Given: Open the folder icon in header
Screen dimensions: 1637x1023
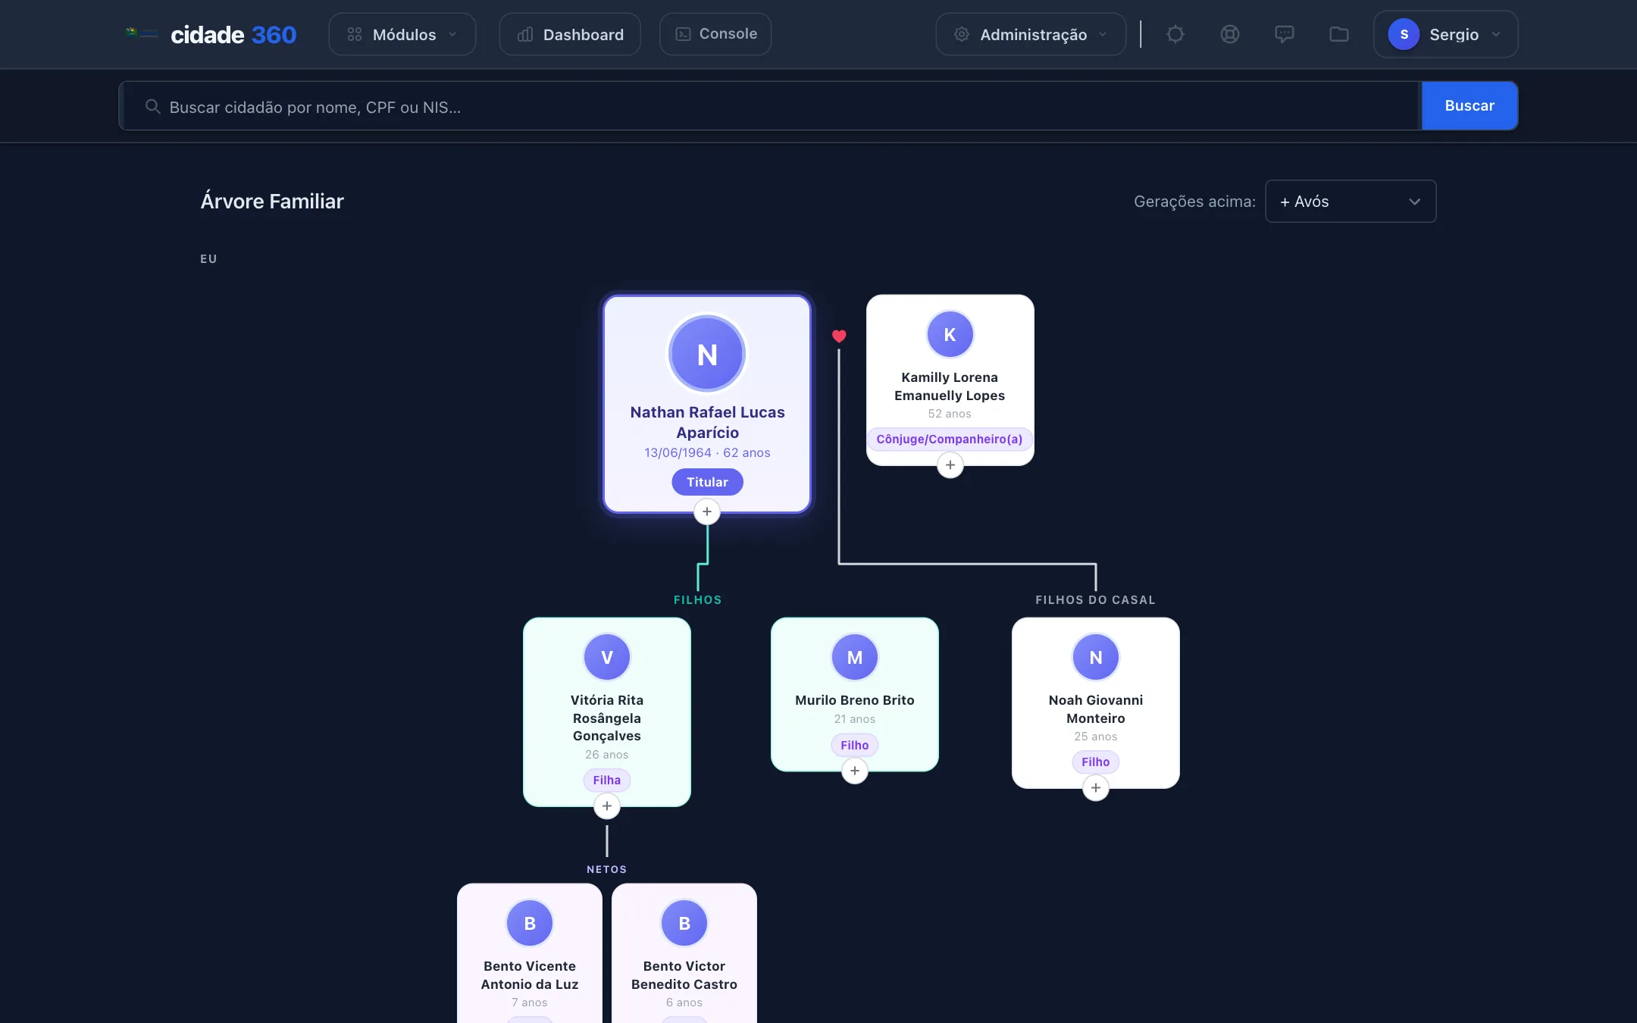Looking at the screenshot, I should (1339, 34).
